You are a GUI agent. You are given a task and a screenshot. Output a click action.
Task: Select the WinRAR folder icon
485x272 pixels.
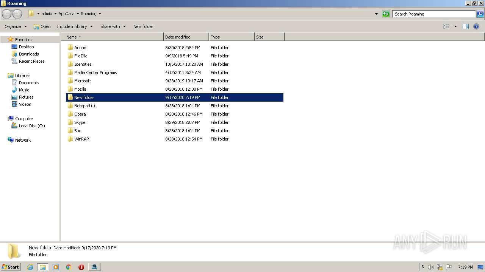[70, 139]
